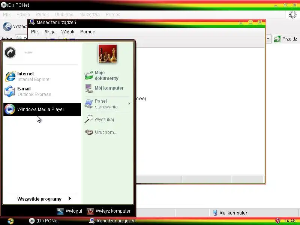
Task: Open Moje dokumenty folder
Action: [107, 75]
